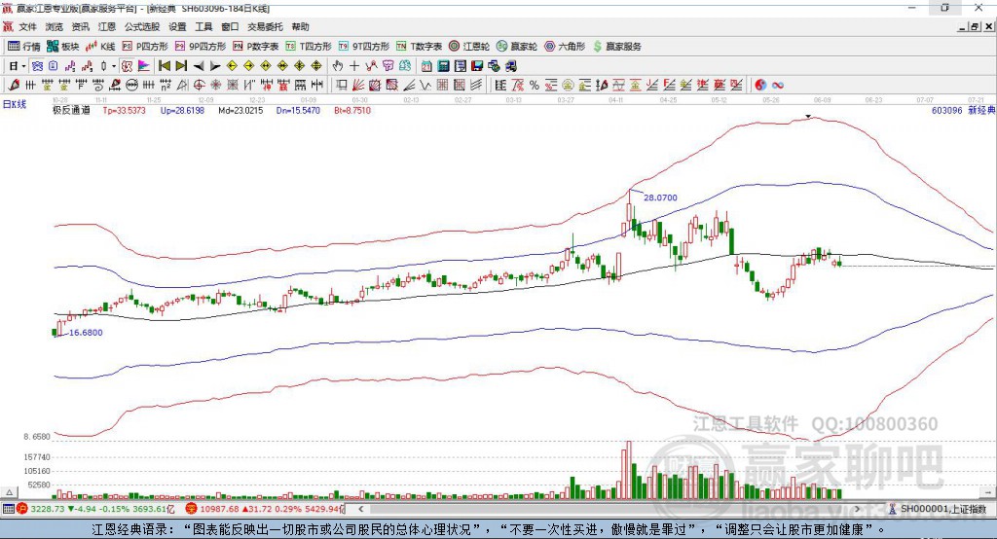
Task: Switch to the K线 chart view
Action: pyautogui.click(x=100, y=47)
